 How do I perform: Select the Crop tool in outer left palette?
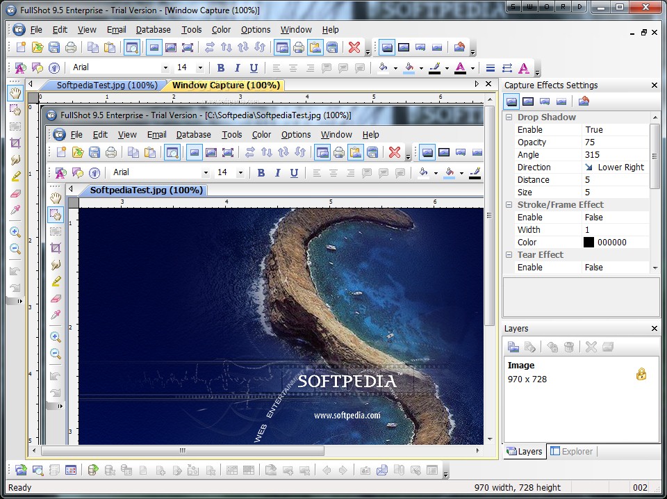pos(15,143)
